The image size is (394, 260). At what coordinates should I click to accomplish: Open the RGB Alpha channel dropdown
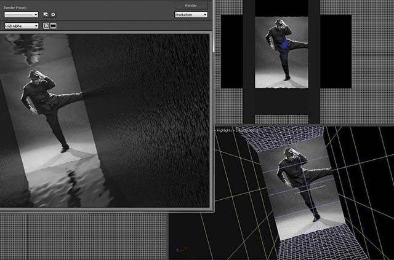(21, 26)
